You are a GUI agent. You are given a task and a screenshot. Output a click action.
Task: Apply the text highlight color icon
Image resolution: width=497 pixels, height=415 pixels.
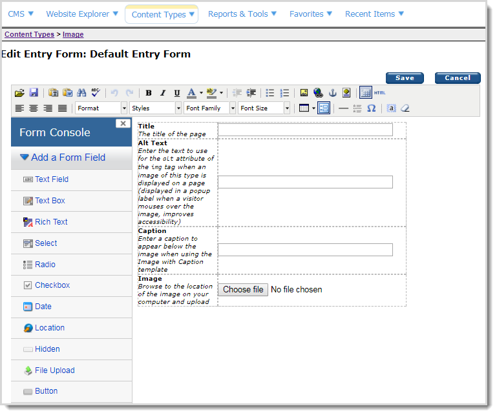[212, 94]
